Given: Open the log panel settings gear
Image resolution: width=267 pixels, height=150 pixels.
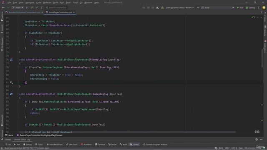Looking at the screenshot, I should [257, 140].
